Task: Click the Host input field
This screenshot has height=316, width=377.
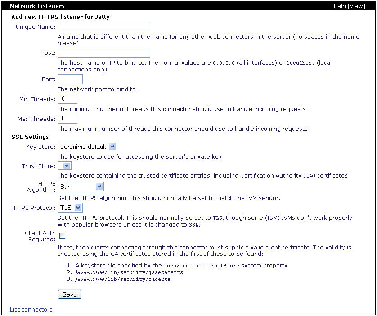Action: tap(104, 53)
